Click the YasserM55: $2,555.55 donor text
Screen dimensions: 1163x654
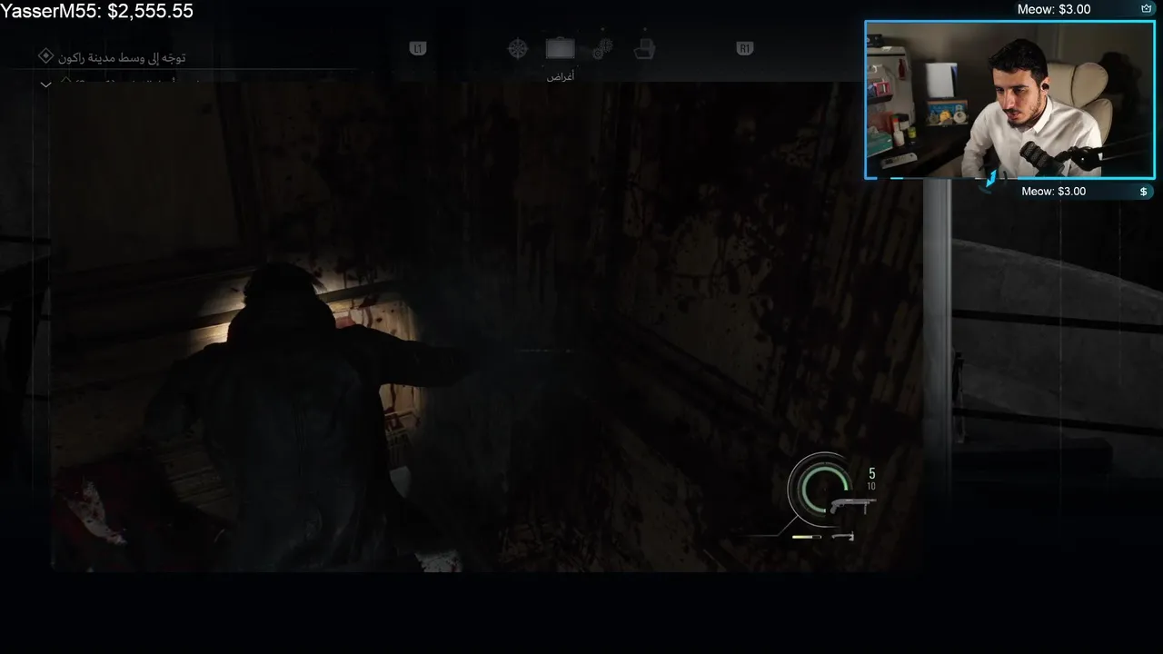click(97, 11)
